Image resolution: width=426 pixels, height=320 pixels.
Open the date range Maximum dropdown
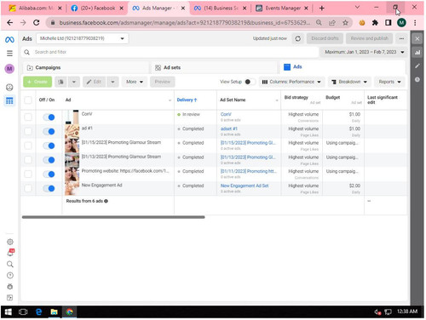tap(364, 52)
